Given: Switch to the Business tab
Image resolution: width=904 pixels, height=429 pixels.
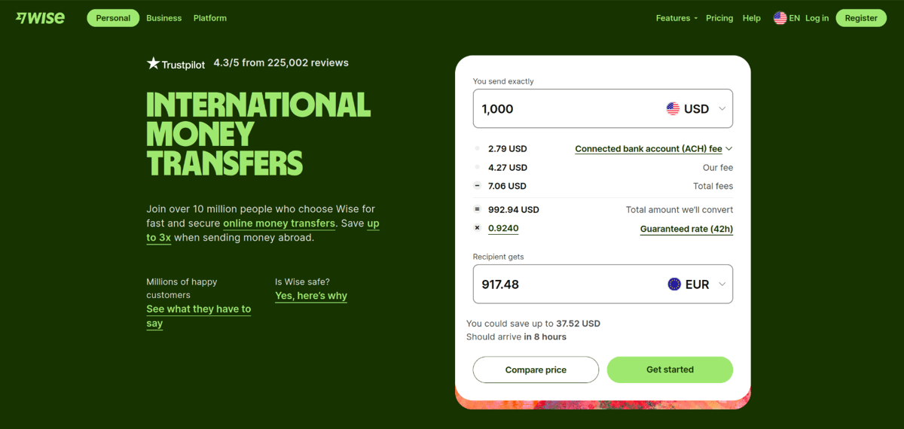Looking at the screenshot, I should [163, 18].
